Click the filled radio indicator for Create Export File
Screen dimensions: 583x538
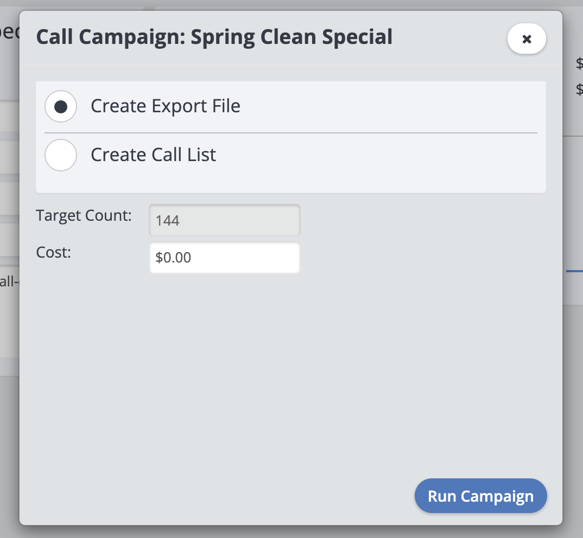pyautogui.click(x=61, y=106)
